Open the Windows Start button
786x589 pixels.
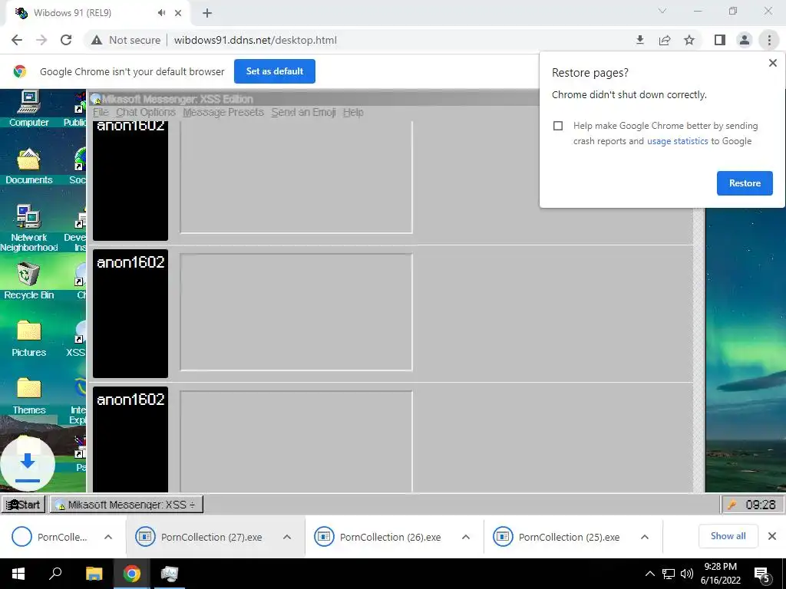(x=18, y=574)
